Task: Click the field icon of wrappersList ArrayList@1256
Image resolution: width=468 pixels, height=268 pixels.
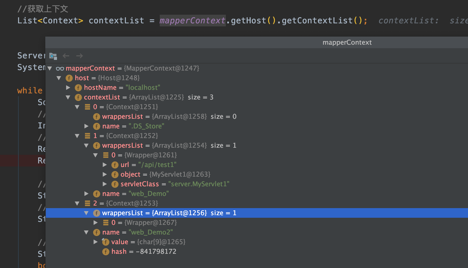Action: coord(97,213)
